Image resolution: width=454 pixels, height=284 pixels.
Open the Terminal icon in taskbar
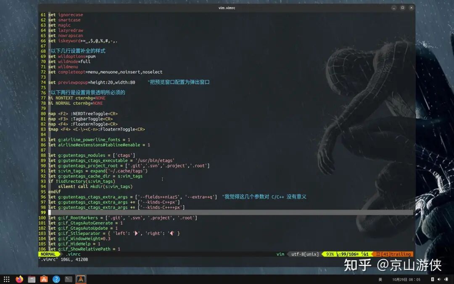click(x=69, y=279)
